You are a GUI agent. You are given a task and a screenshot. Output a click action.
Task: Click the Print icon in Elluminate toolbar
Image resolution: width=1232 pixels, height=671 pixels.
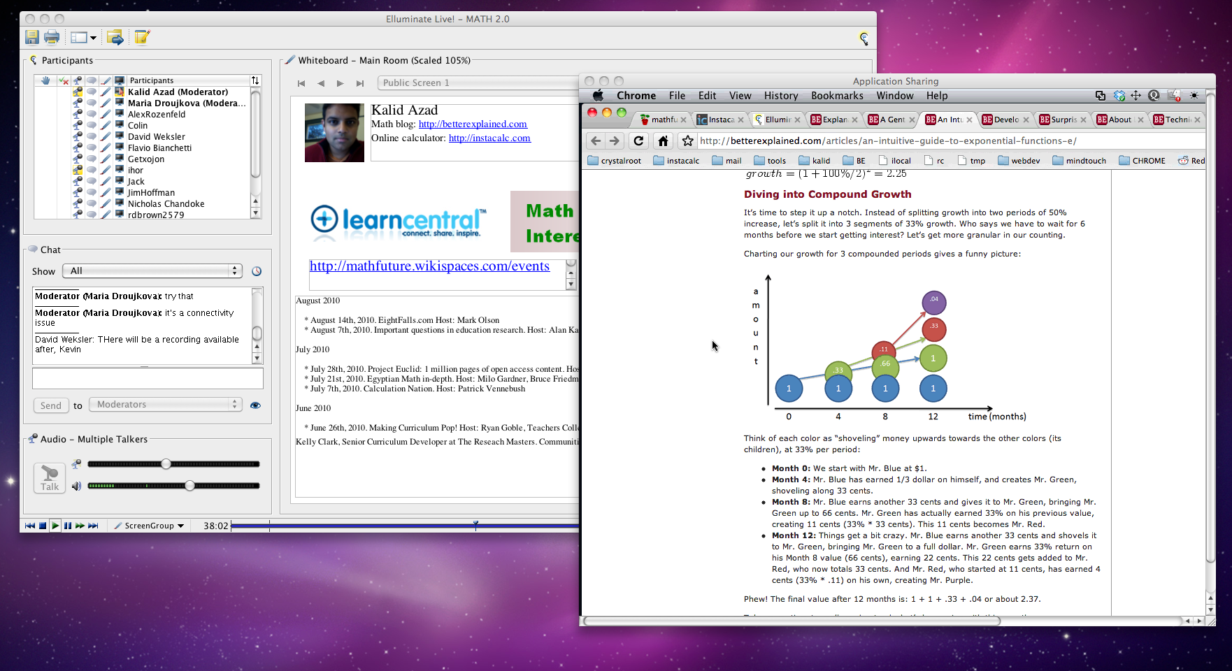pos(52,38)
